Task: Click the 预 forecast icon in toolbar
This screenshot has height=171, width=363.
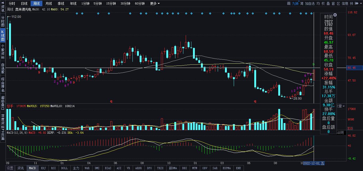Action: (352, 3)
